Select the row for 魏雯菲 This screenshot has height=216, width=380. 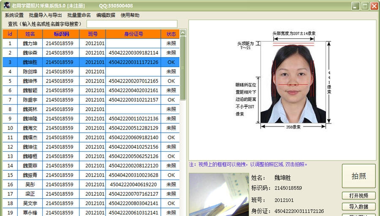(x=91, y=166)
